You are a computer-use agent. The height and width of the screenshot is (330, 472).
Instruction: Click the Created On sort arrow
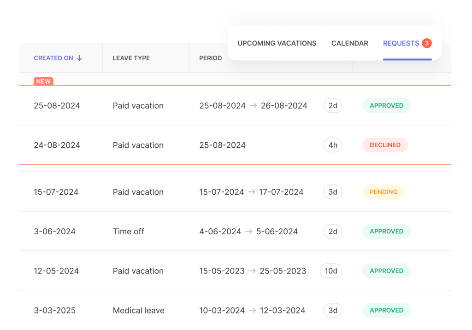(79, 58)
